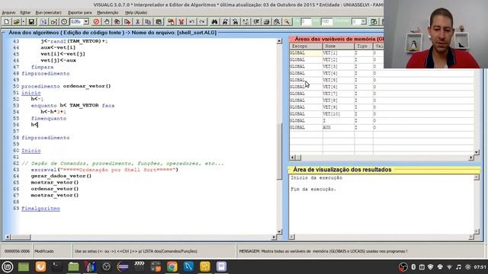Screen dimensions: 488x274
Task: Open the Editar menu
Action: (25, 12)
